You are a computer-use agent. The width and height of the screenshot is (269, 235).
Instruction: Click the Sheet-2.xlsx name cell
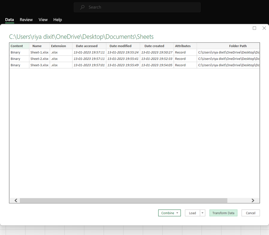click(40, 59)
